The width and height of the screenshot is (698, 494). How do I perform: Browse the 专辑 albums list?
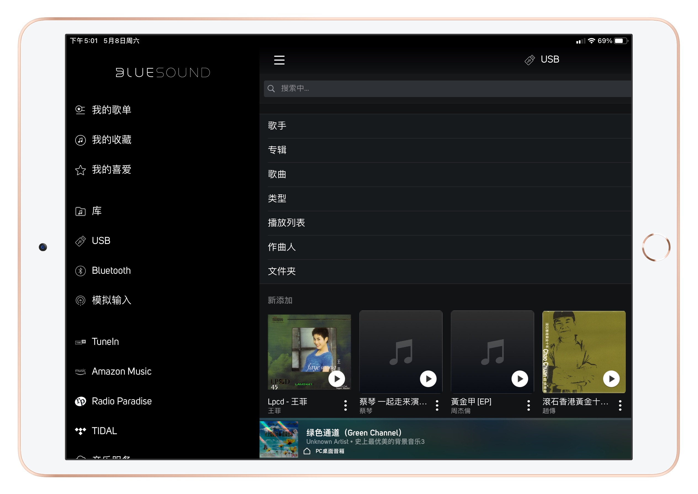tap(277, 150)
